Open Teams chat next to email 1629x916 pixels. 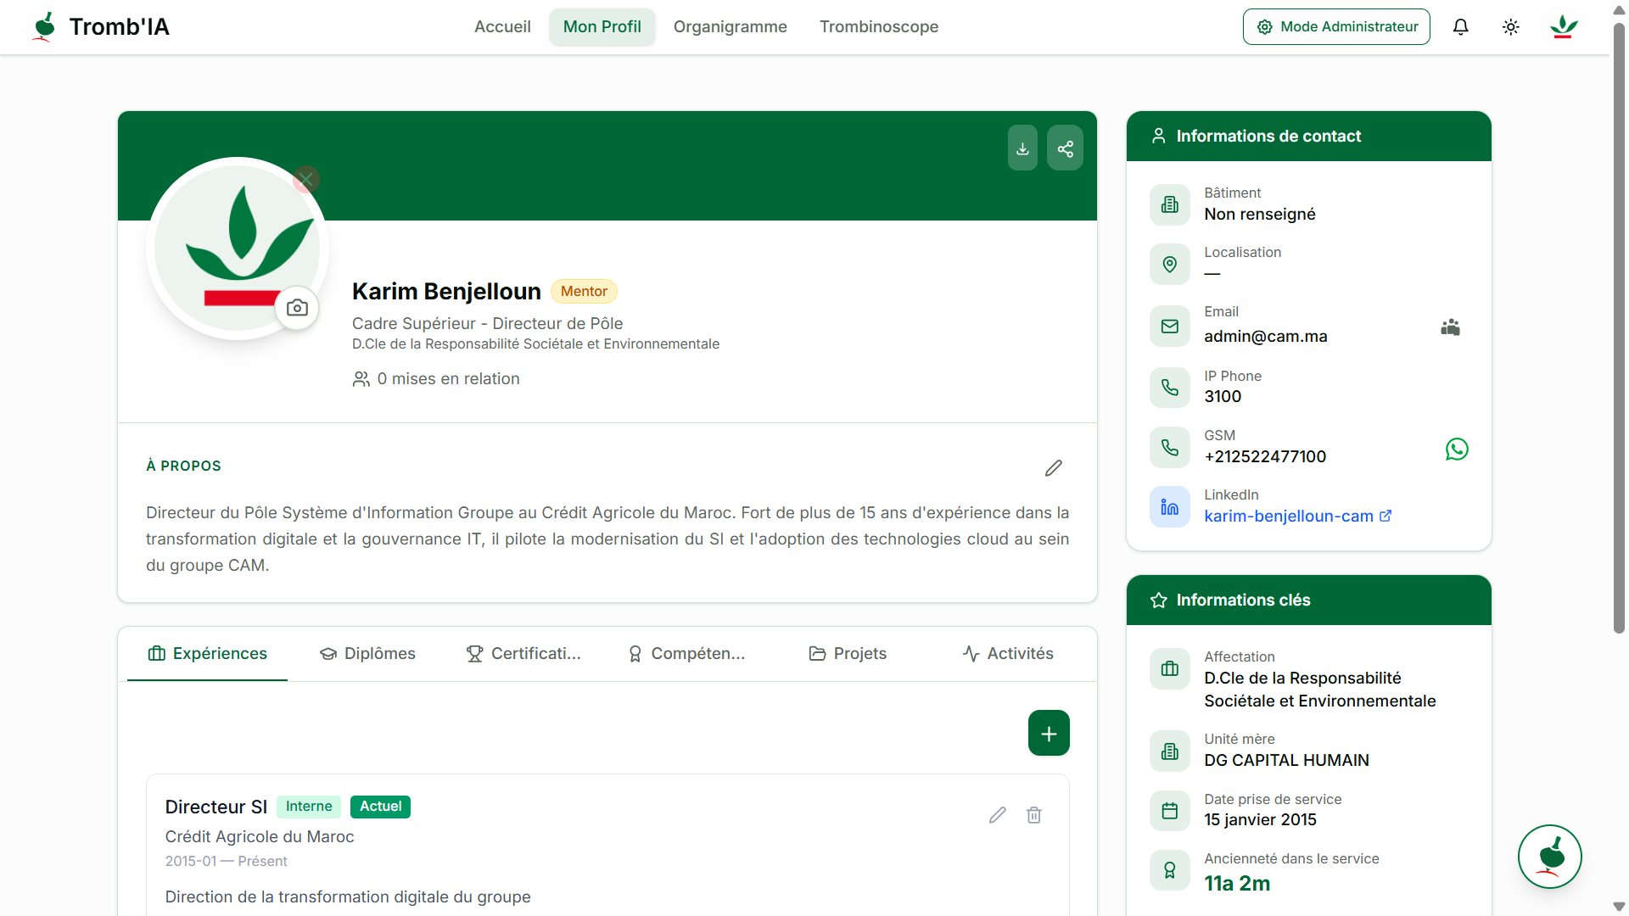tap(1450, 327)
